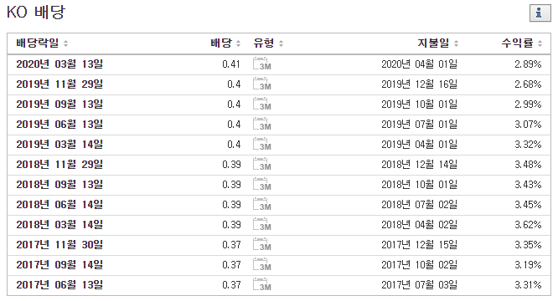
Task: Select ex-dividend date 2018년 03월 14일
Action: [59, 224]
